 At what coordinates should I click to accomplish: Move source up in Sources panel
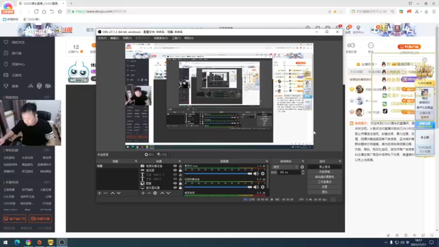(x=162, y=193)
